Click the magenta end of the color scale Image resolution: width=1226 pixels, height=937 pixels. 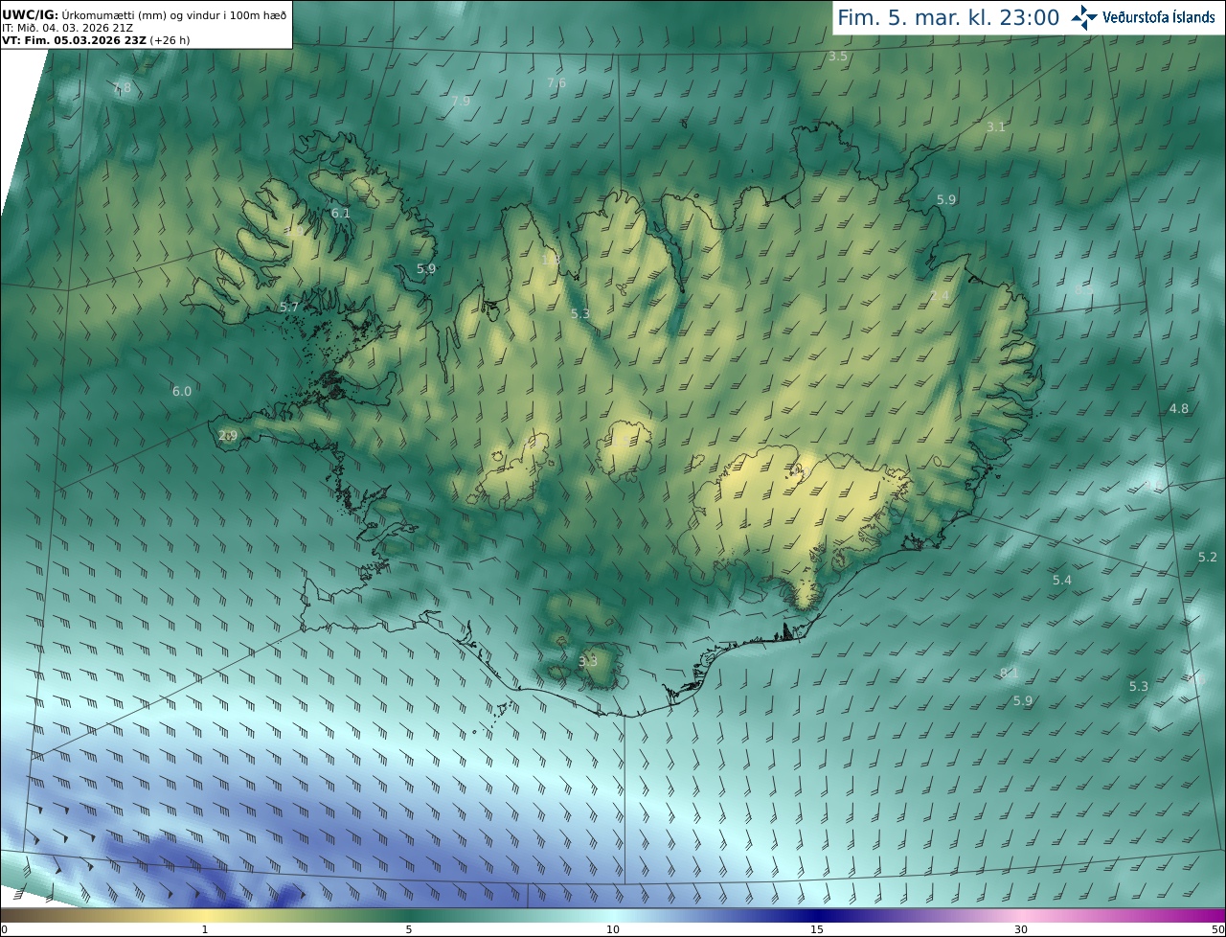(1197, 915)
